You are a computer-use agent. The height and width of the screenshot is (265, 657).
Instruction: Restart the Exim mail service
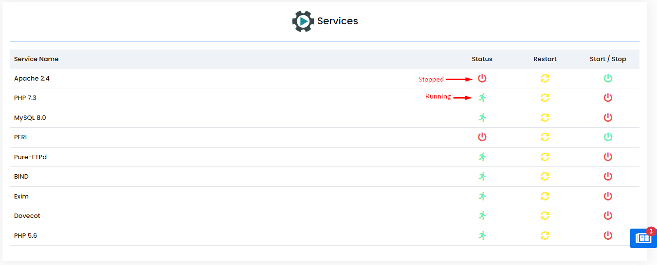tap(545, 196)
